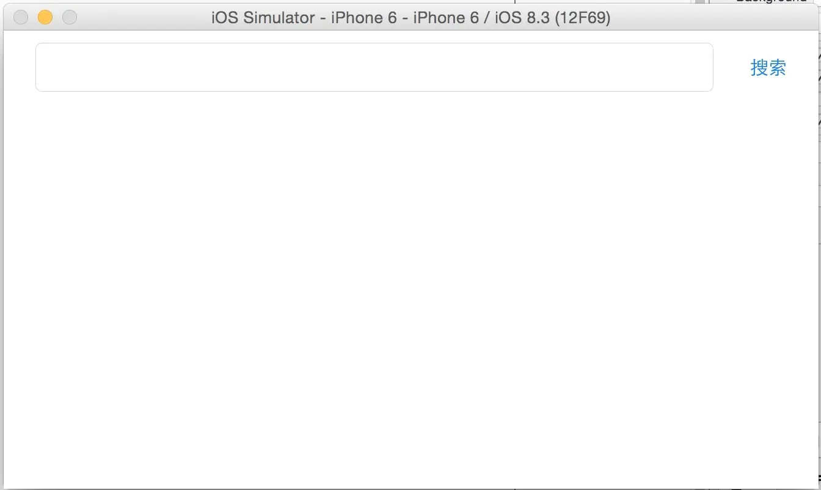
Task: Click the gray zoom button in title bar
Action: click(x=70, y=18)
